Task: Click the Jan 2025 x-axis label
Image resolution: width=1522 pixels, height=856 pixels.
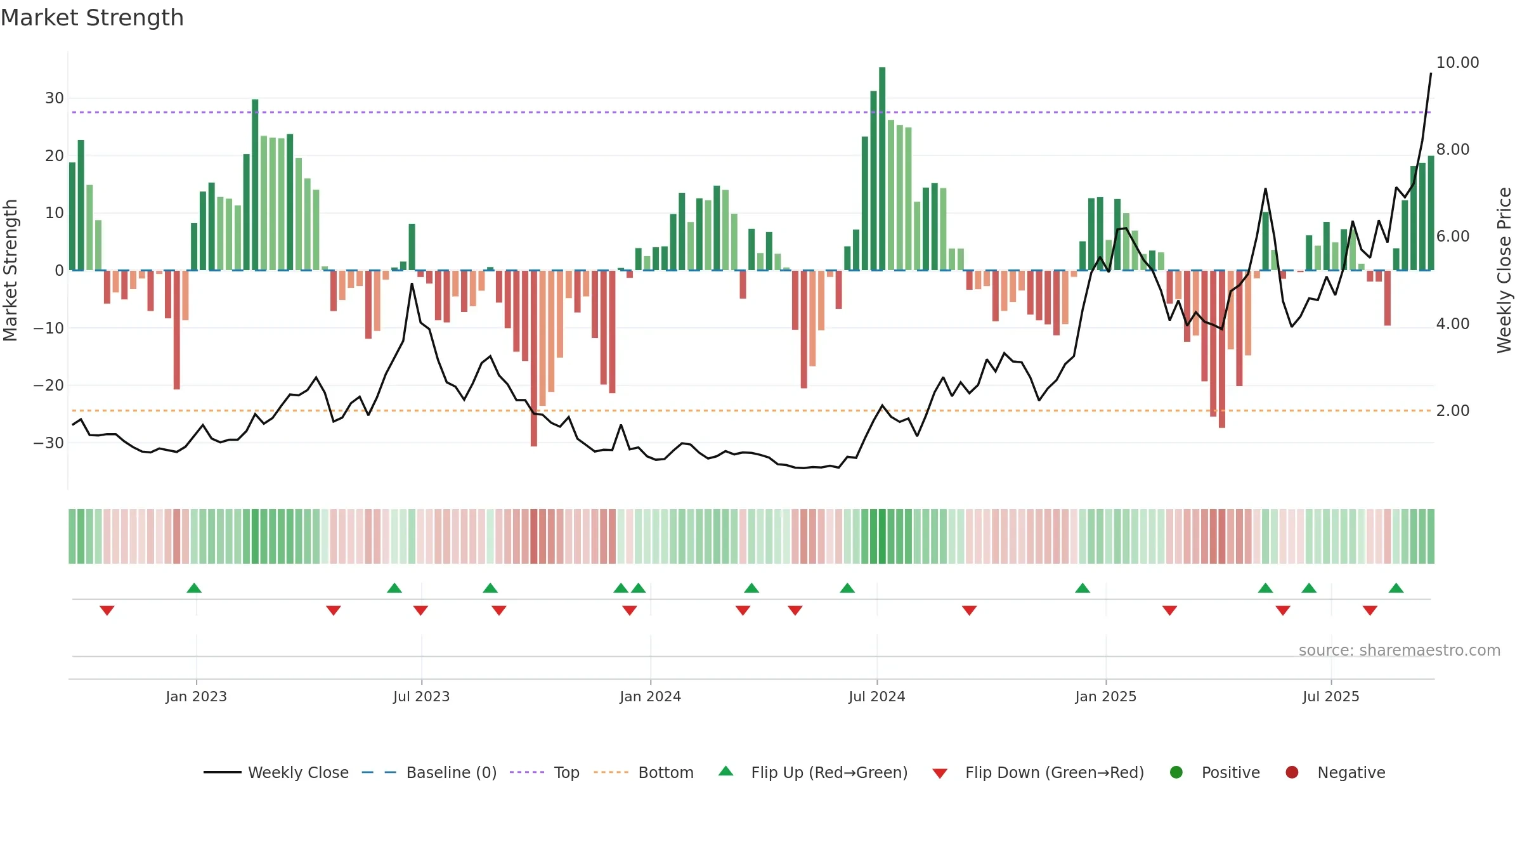Action: click(1106, 696)
